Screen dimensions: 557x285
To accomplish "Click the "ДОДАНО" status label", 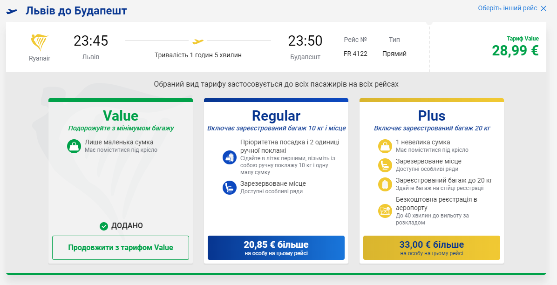I will click(127, 226).
